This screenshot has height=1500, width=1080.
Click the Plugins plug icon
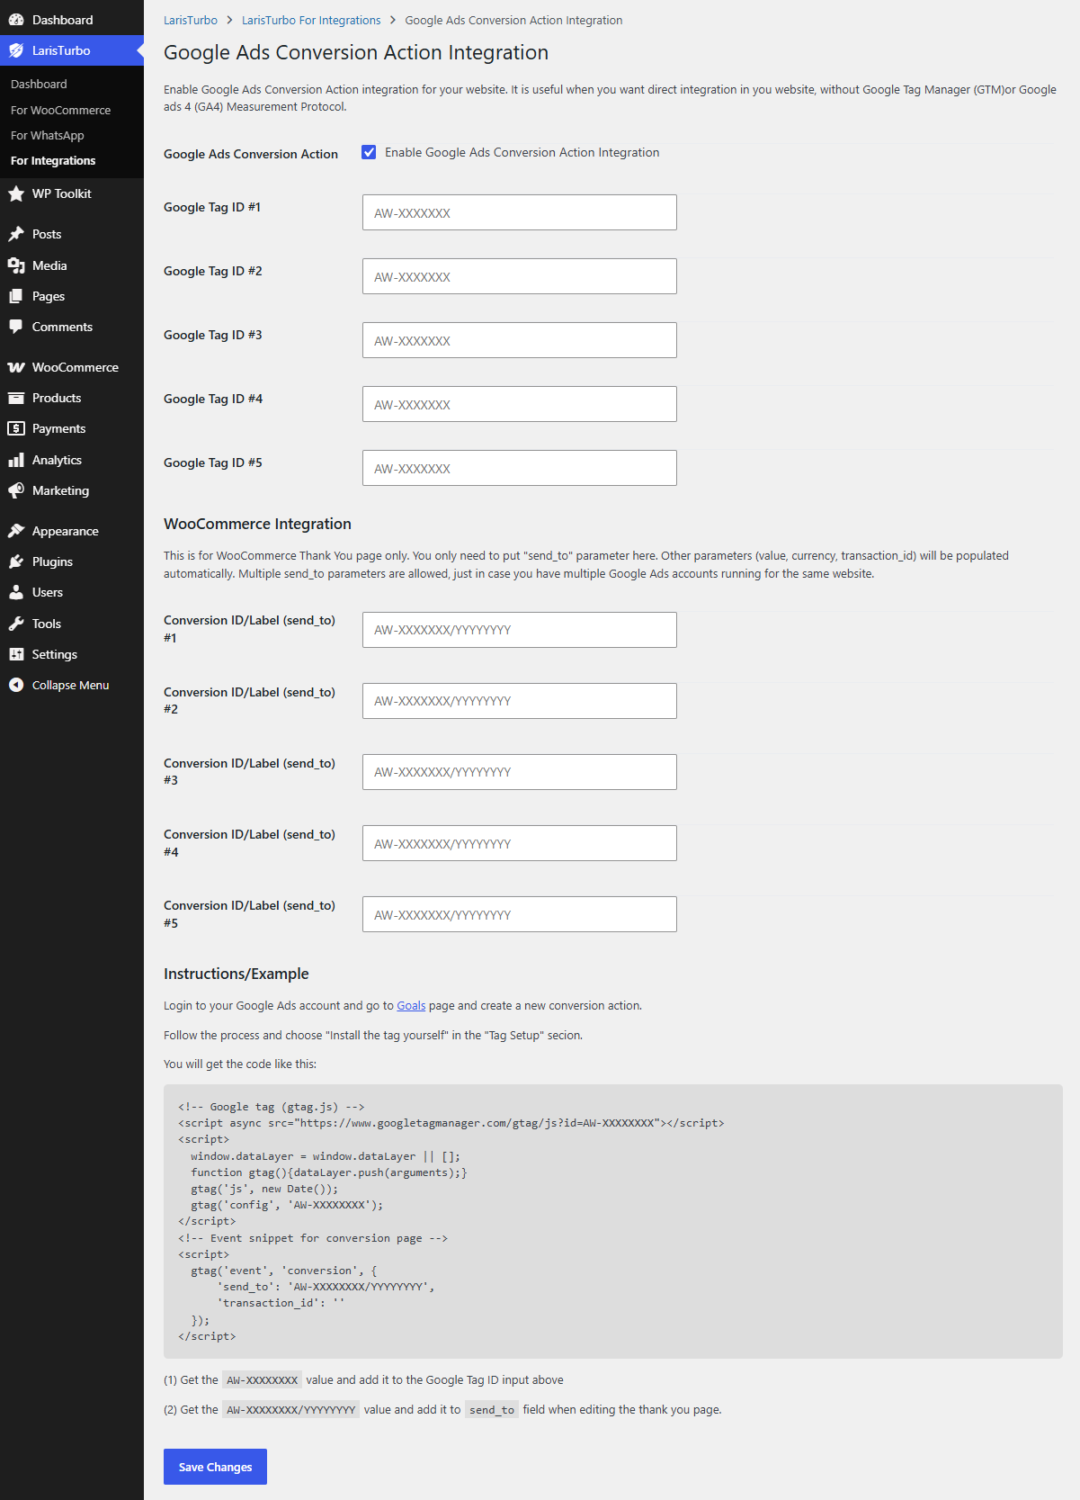(x=16, y=561)
